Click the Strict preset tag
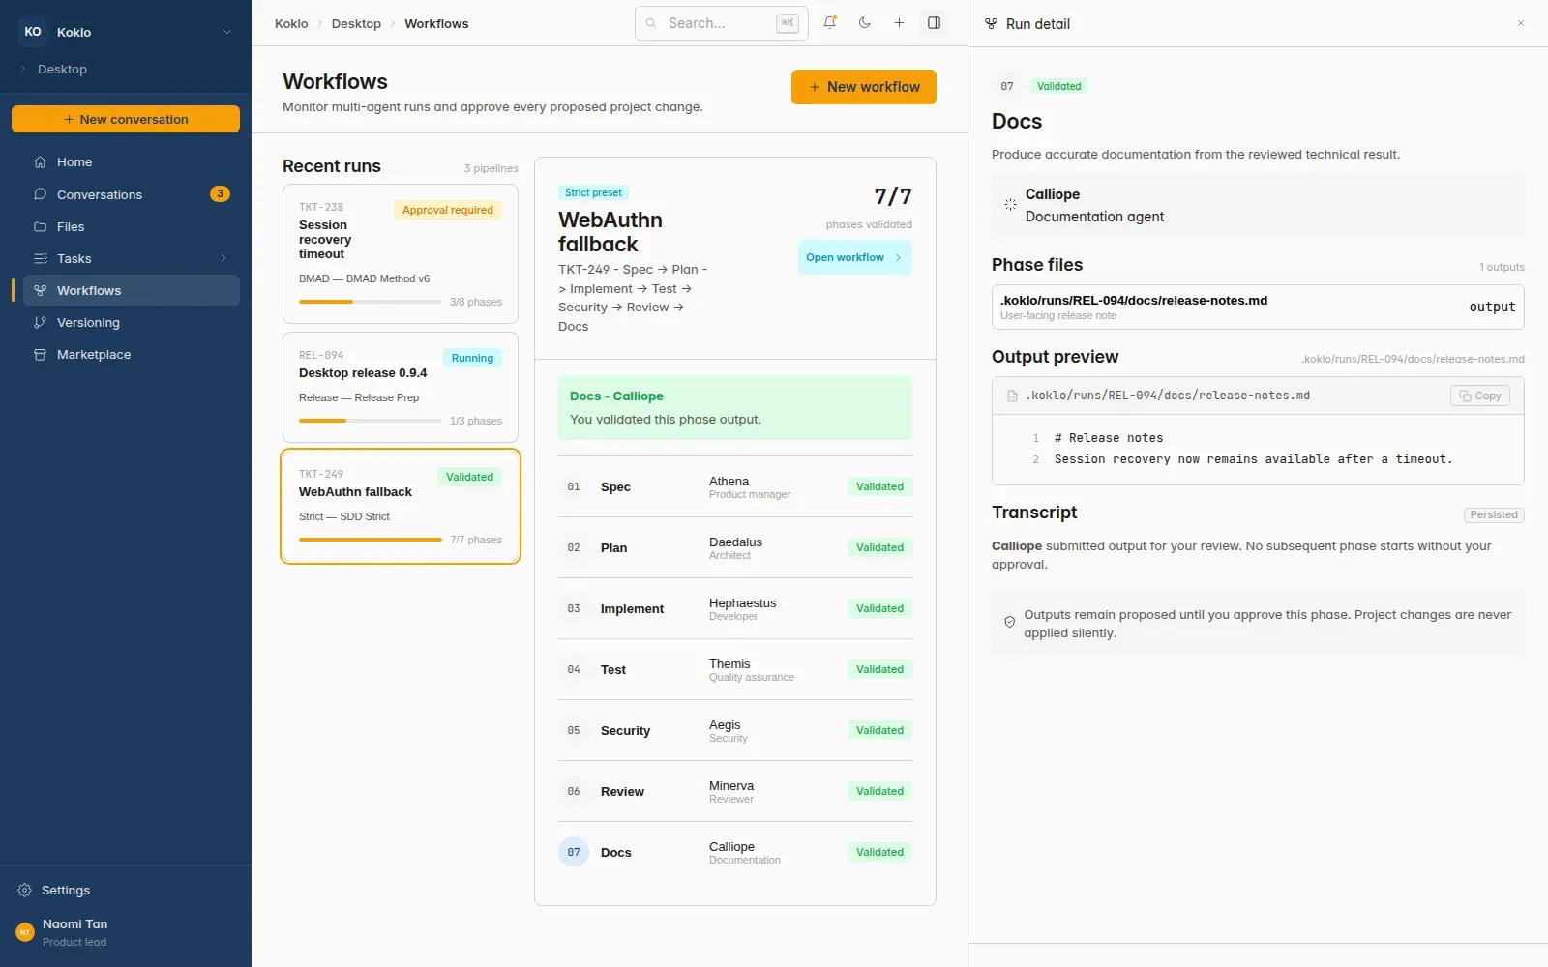 593,192
